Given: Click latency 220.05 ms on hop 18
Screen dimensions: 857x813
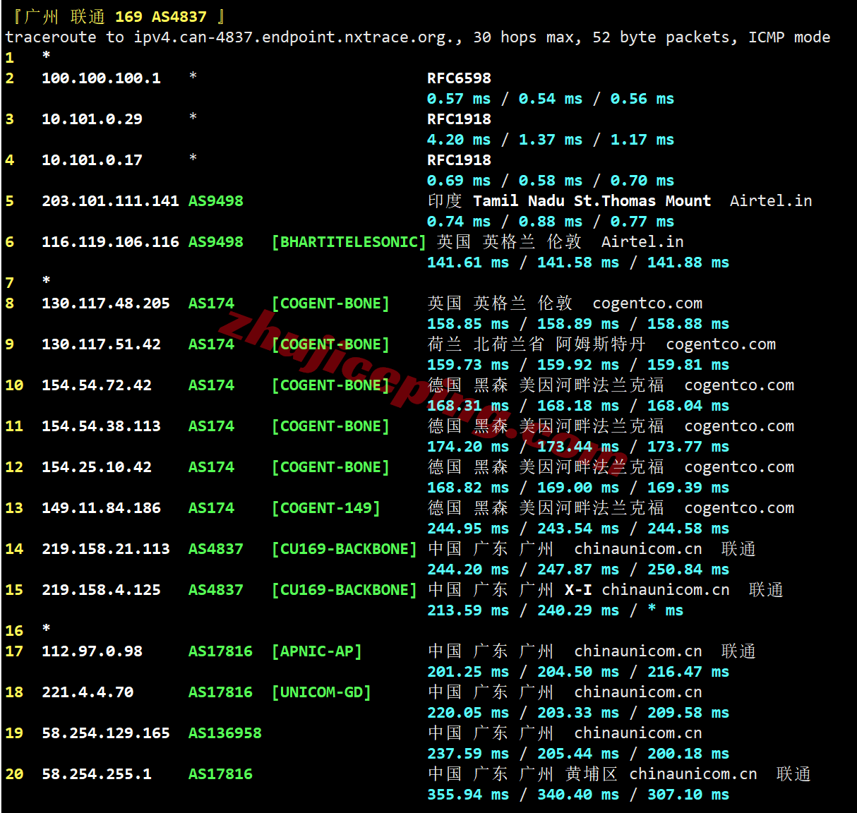Looking at the screenshot, I should pos(468,713).
